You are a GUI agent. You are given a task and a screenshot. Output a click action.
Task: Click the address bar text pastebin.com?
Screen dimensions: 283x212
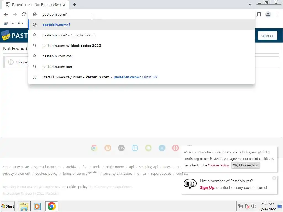[54, 14]
